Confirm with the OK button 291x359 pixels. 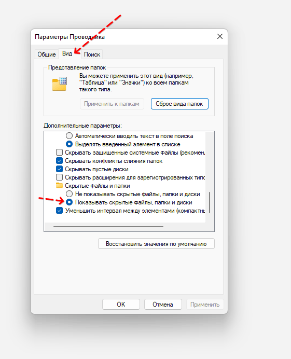pyautogui.click(x=121, y=305)
